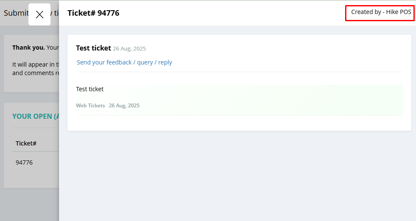416x221 pixels.
Task: Click the dimmed overlay below the ticket list
Action: [29, 204]
